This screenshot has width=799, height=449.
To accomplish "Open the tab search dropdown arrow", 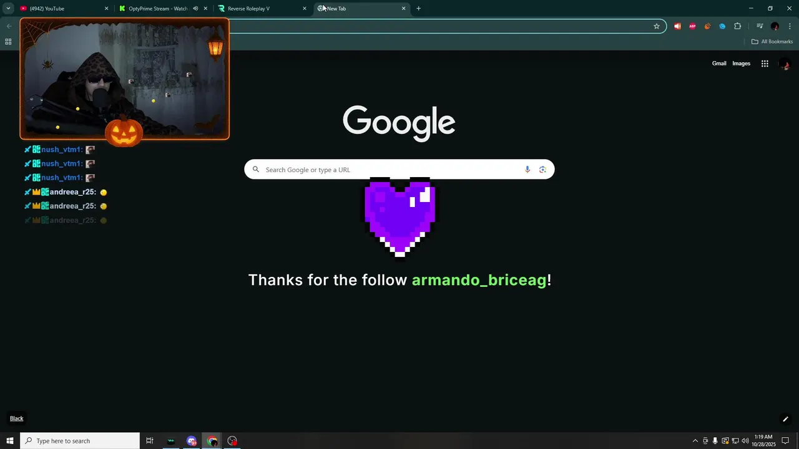I will [x=8, y=9].
